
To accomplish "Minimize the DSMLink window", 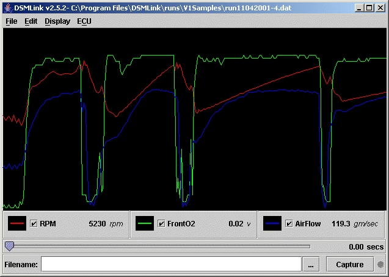I will coord(357,8).
